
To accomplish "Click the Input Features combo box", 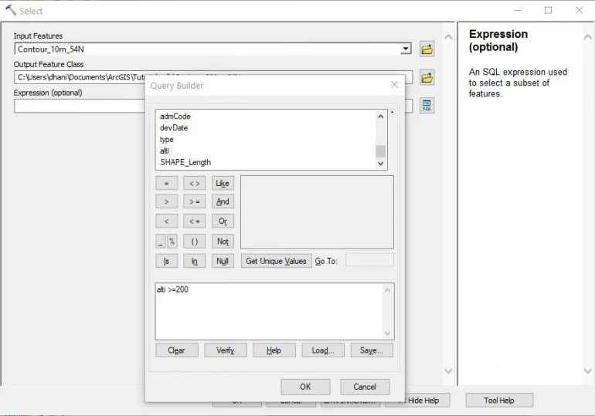I will coord(212,49).
